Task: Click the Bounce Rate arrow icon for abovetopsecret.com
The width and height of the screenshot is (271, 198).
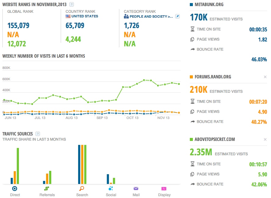Action: click(192, 184)
